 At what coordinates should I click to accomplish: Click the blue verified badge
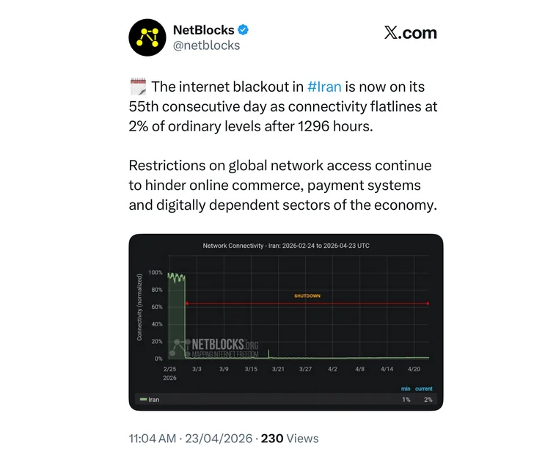[243, 30]
